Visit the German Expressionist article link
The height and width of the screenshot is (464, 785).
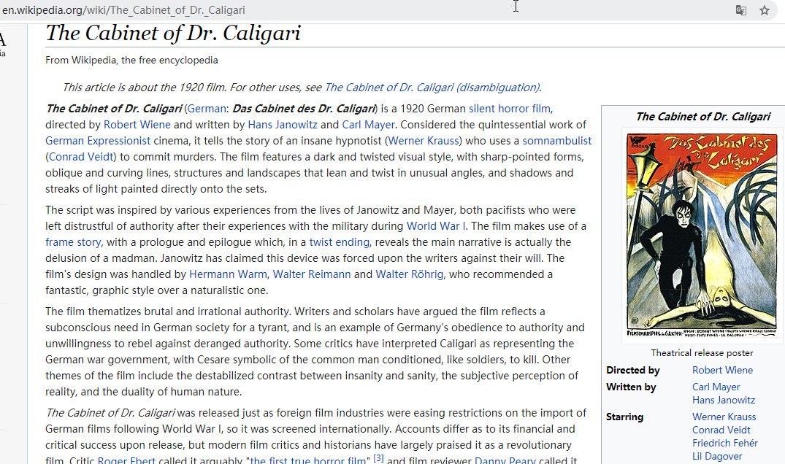(x=98, y=141)
